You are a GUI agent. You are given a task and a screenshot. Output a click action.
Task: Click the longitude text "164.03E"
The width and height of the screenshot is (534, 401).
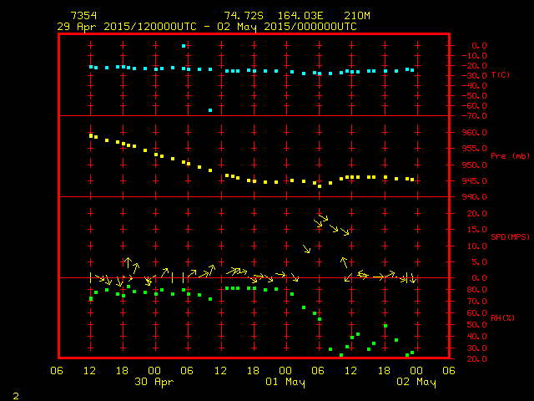pyautogui.click(x=300, y=16)
